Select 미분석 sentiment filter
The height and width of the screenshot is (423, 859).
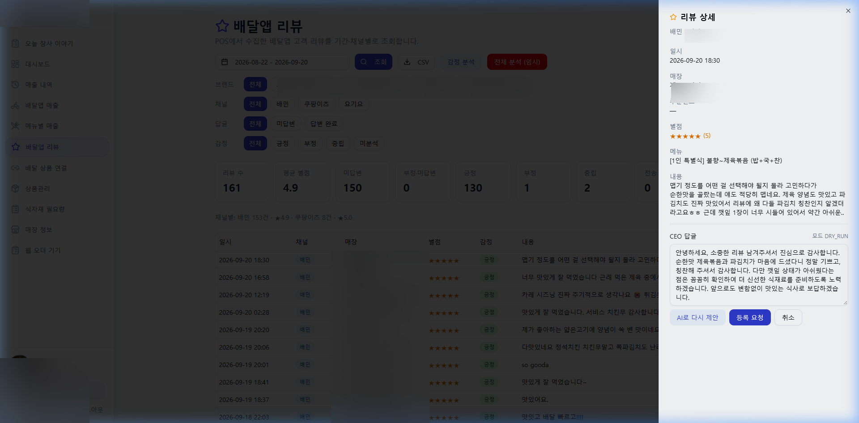click(x=369, y=143)
